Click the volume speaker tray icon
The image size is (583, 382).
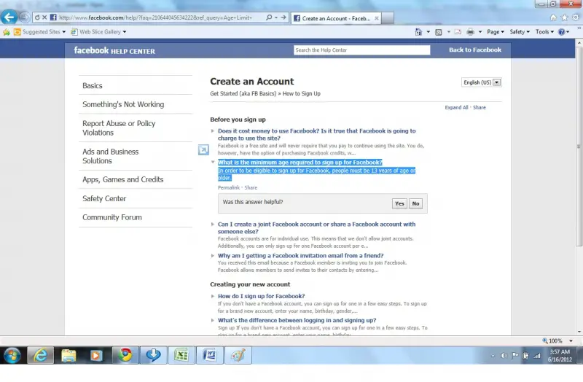tap(504, 356)
